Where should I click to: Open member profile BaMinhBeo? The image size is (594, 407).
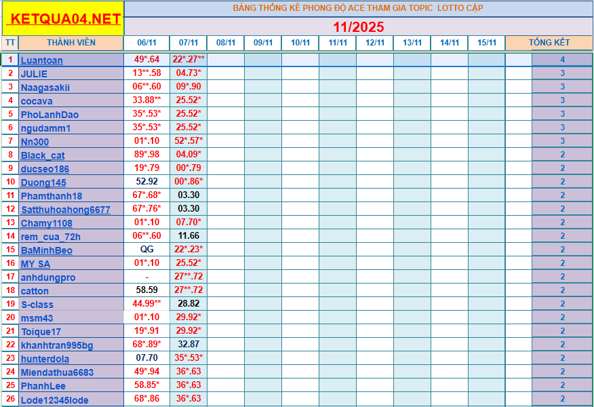[45, 250]
